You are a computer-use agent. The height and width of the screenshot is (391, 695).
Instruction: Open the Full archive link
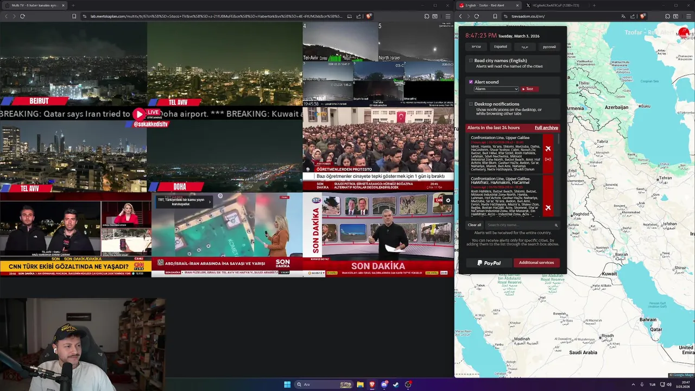(546, 128)
